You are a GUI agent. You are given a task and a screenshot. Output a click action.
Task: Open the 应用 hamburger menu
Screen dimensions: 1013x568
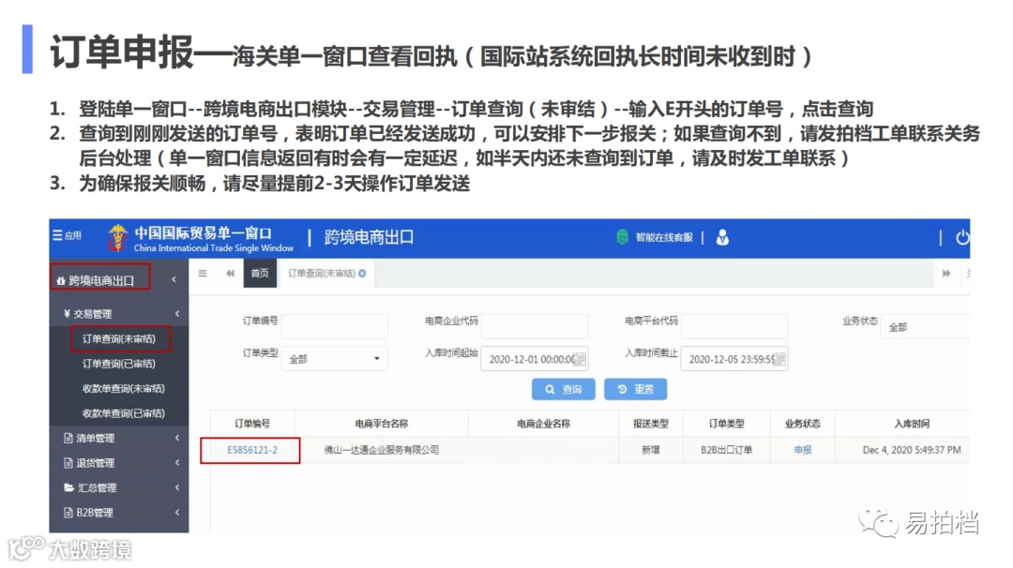67,235
